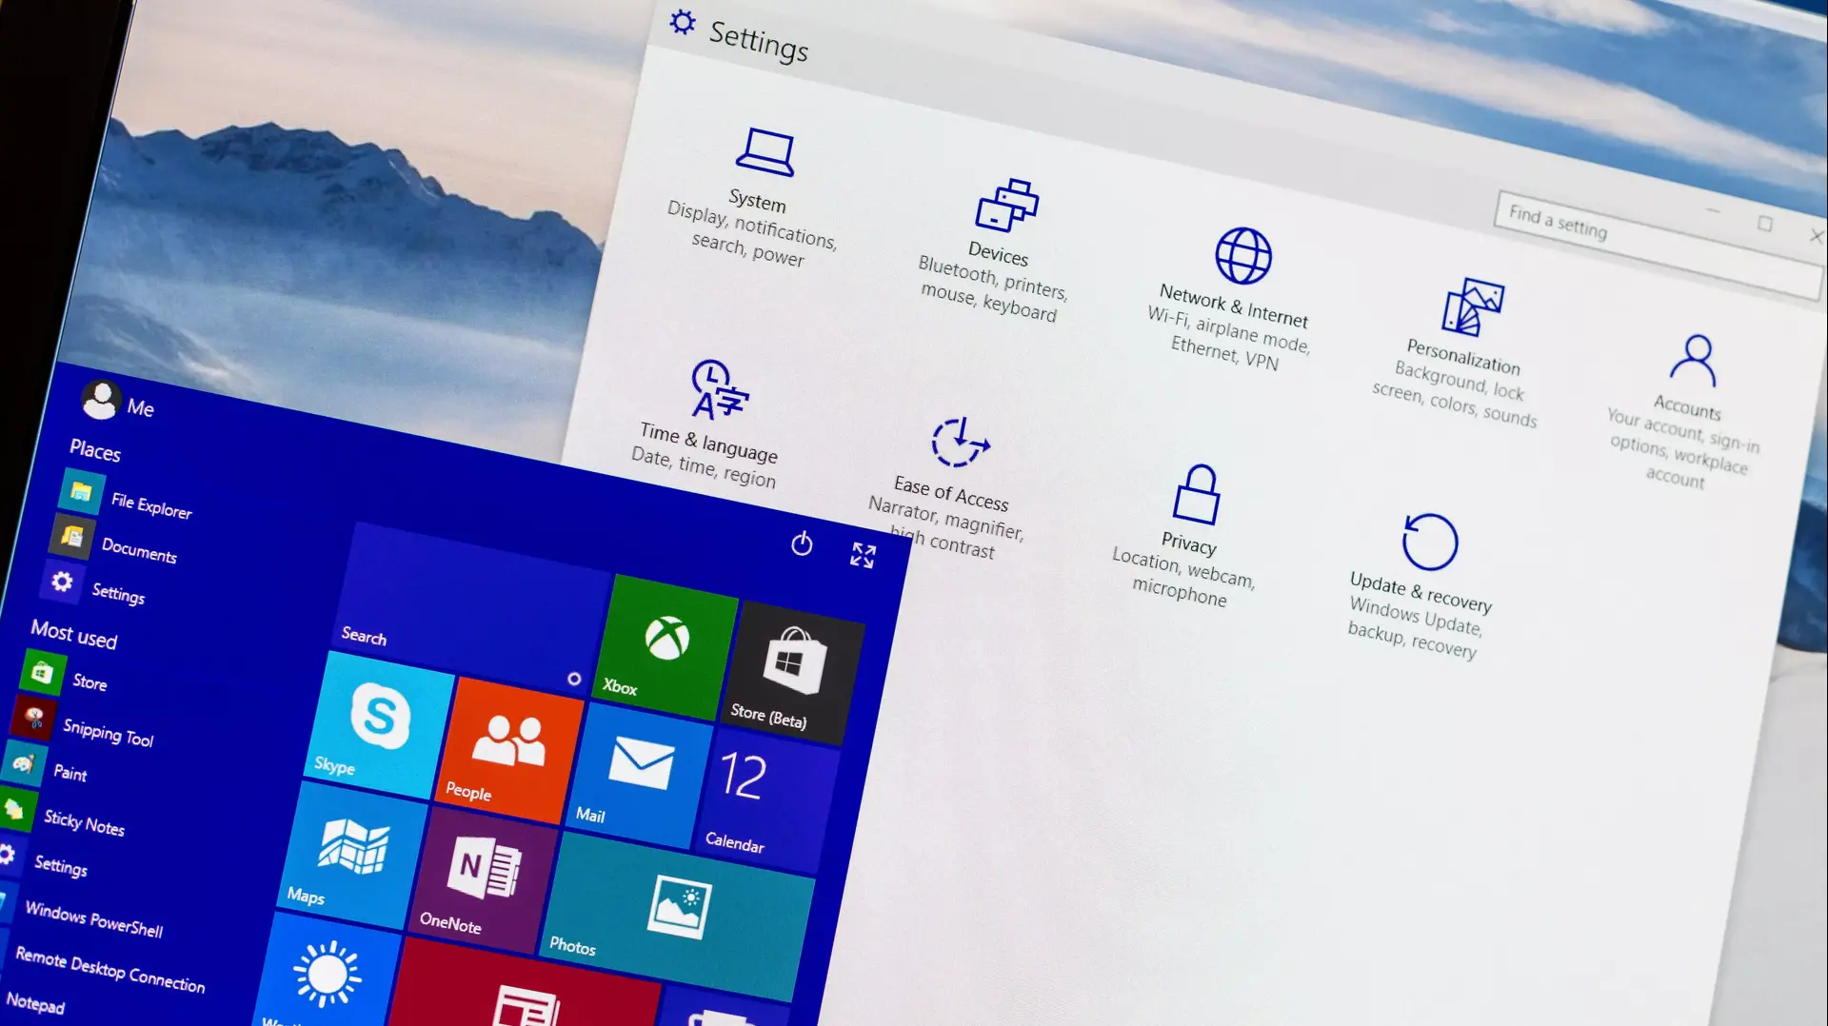Open the Privacy padlock icon
1828x1026 pixels.
[x=1196, y=494]
